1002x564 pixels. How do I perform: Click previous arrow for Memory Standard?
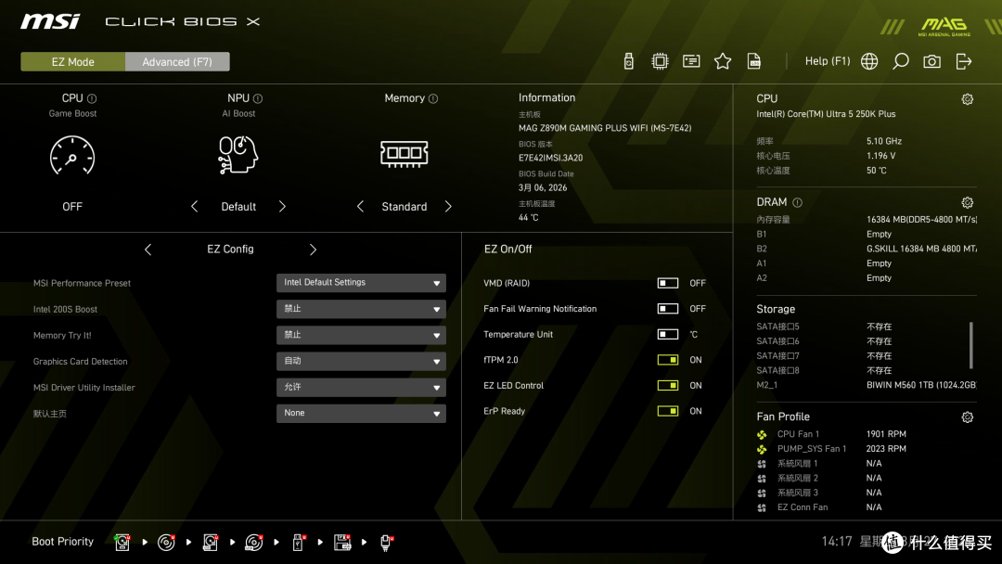pyautogui.click(x=360, y=206)
